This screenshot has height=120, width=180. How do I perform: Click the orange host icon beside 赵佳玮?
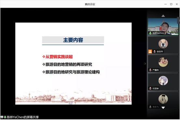click(x=150, y=52)
